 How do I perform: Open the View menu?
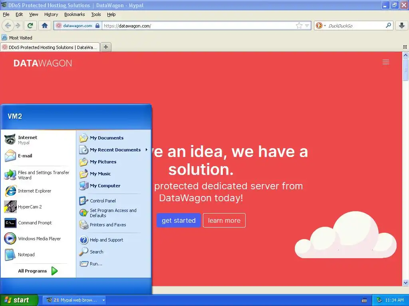click(x=34, y=14)
